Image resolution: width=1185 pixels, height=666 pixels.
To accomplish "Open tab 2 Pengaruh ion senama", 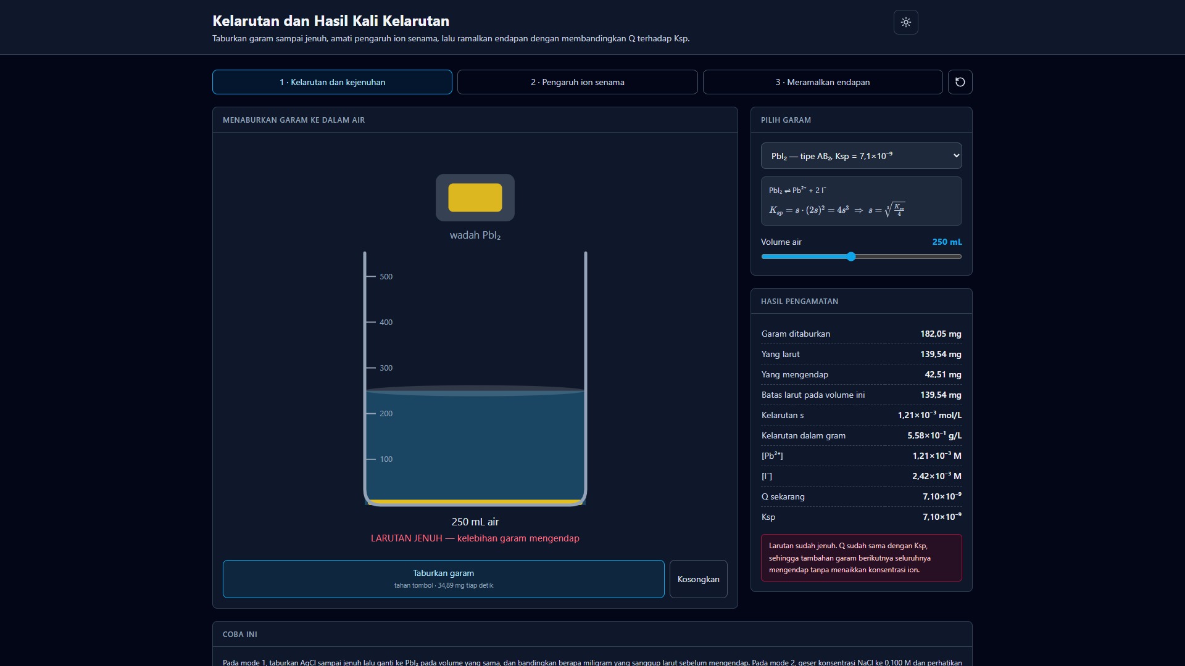I will pos(577,82).
